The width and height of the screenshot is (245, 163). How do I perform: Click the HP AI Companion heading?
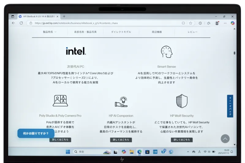coord(121,116)
